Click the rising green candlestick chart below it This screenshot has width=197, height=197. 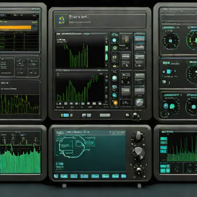click(80, 87)
